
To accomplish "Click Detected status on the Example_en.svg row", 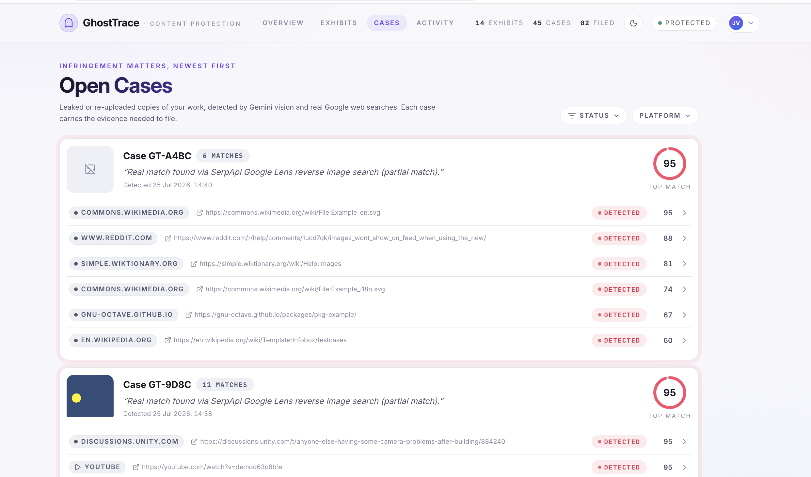I will click(619, 213).
